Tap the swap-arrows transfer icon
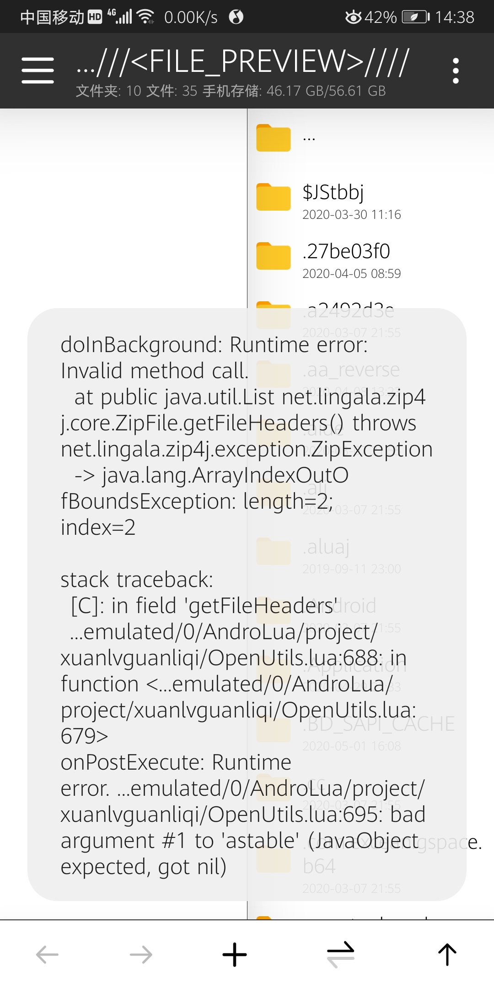The image size is (494, 989). click(x=341, y=954)
